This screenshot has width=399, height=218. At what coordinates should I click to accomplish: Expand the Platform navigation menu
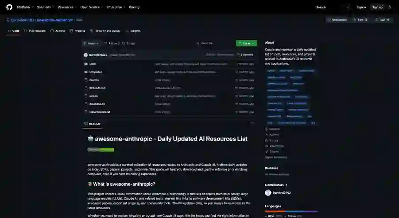tap(25, 7)
